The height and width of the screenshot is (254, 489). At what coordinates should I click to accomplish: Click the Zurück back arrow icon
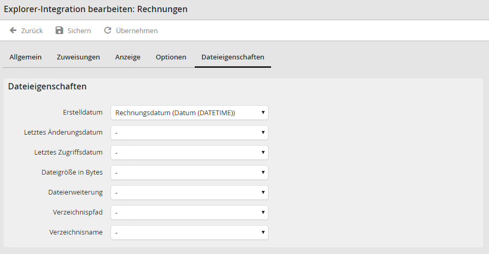(x=13, y=31)
